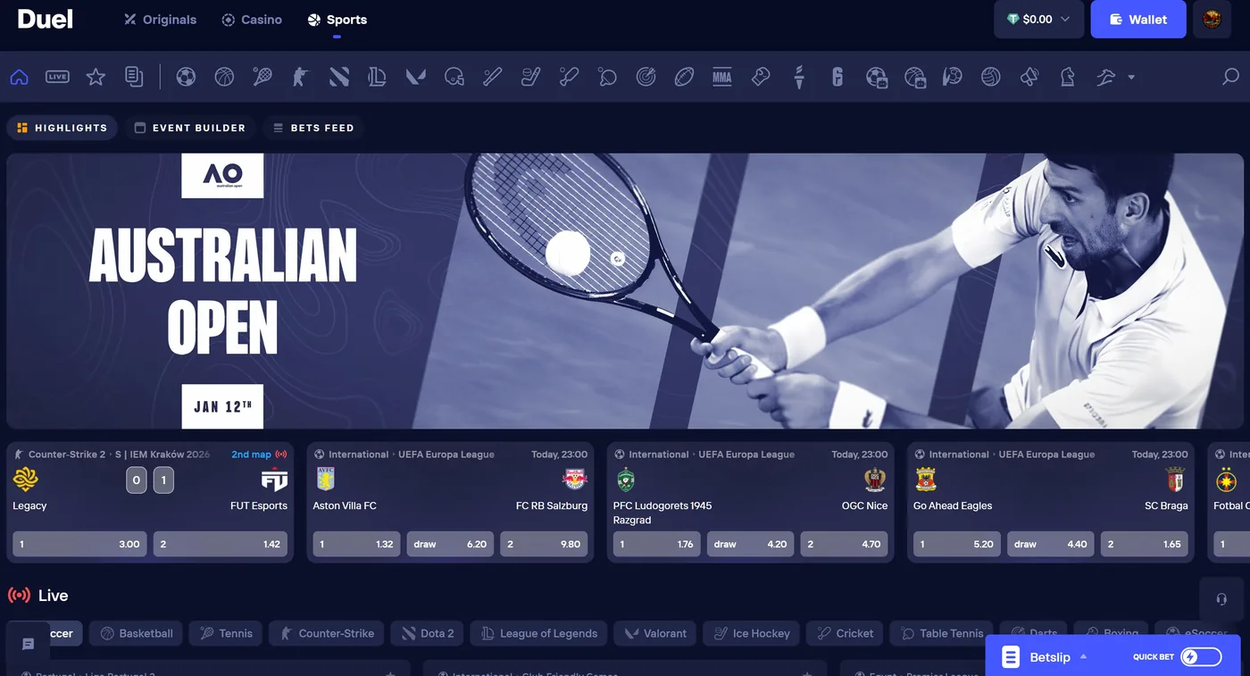Select the home icon in the sports bar
This screenshot has height=676, width=1250.
19,77
